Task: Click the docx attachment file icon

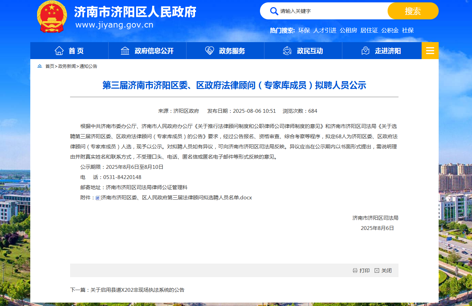Action: (x=98, y=198)
